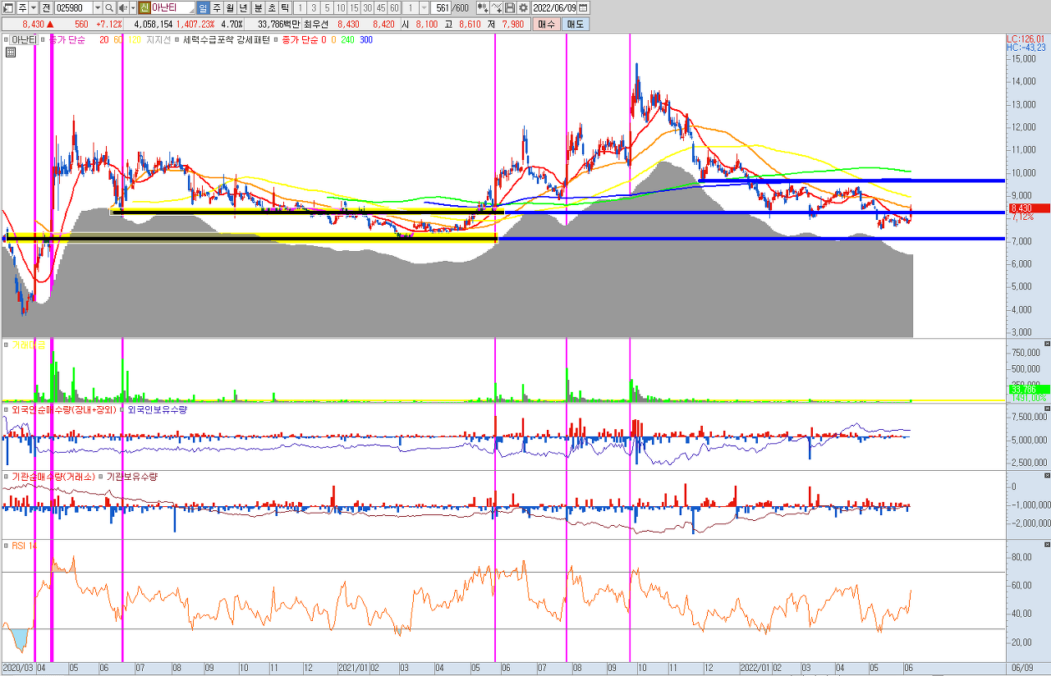Select 월 monthly period tab
The height and width of the screenshot is (676, 1051).
230,7
